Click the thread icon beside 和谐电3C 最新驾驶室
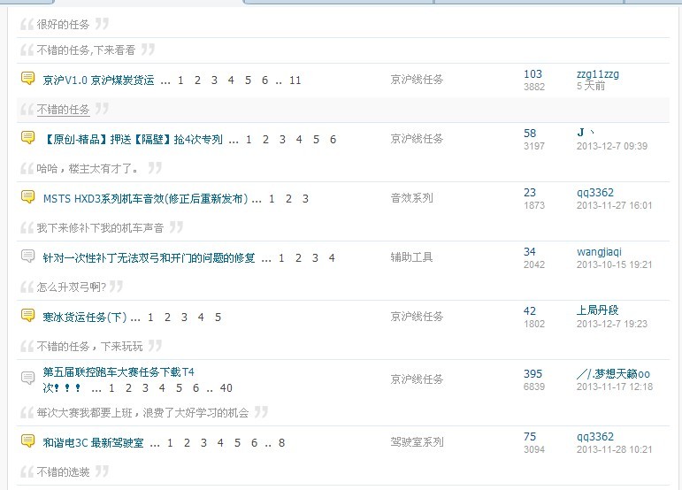Screen dimensions: 682x490 [27, 441]
